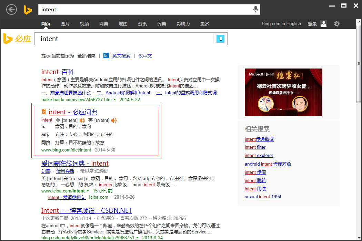Image resolution: width=362 pixels, height=241 pixels.
Task: Click the 相关搜索 heading
Action: click(257, 129)
